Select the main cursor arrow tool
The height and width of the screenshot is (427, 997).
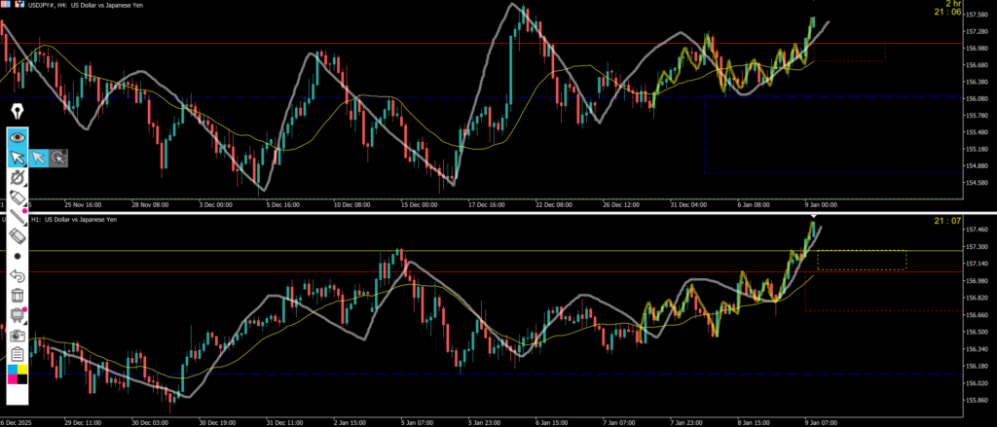click(18, 158)
